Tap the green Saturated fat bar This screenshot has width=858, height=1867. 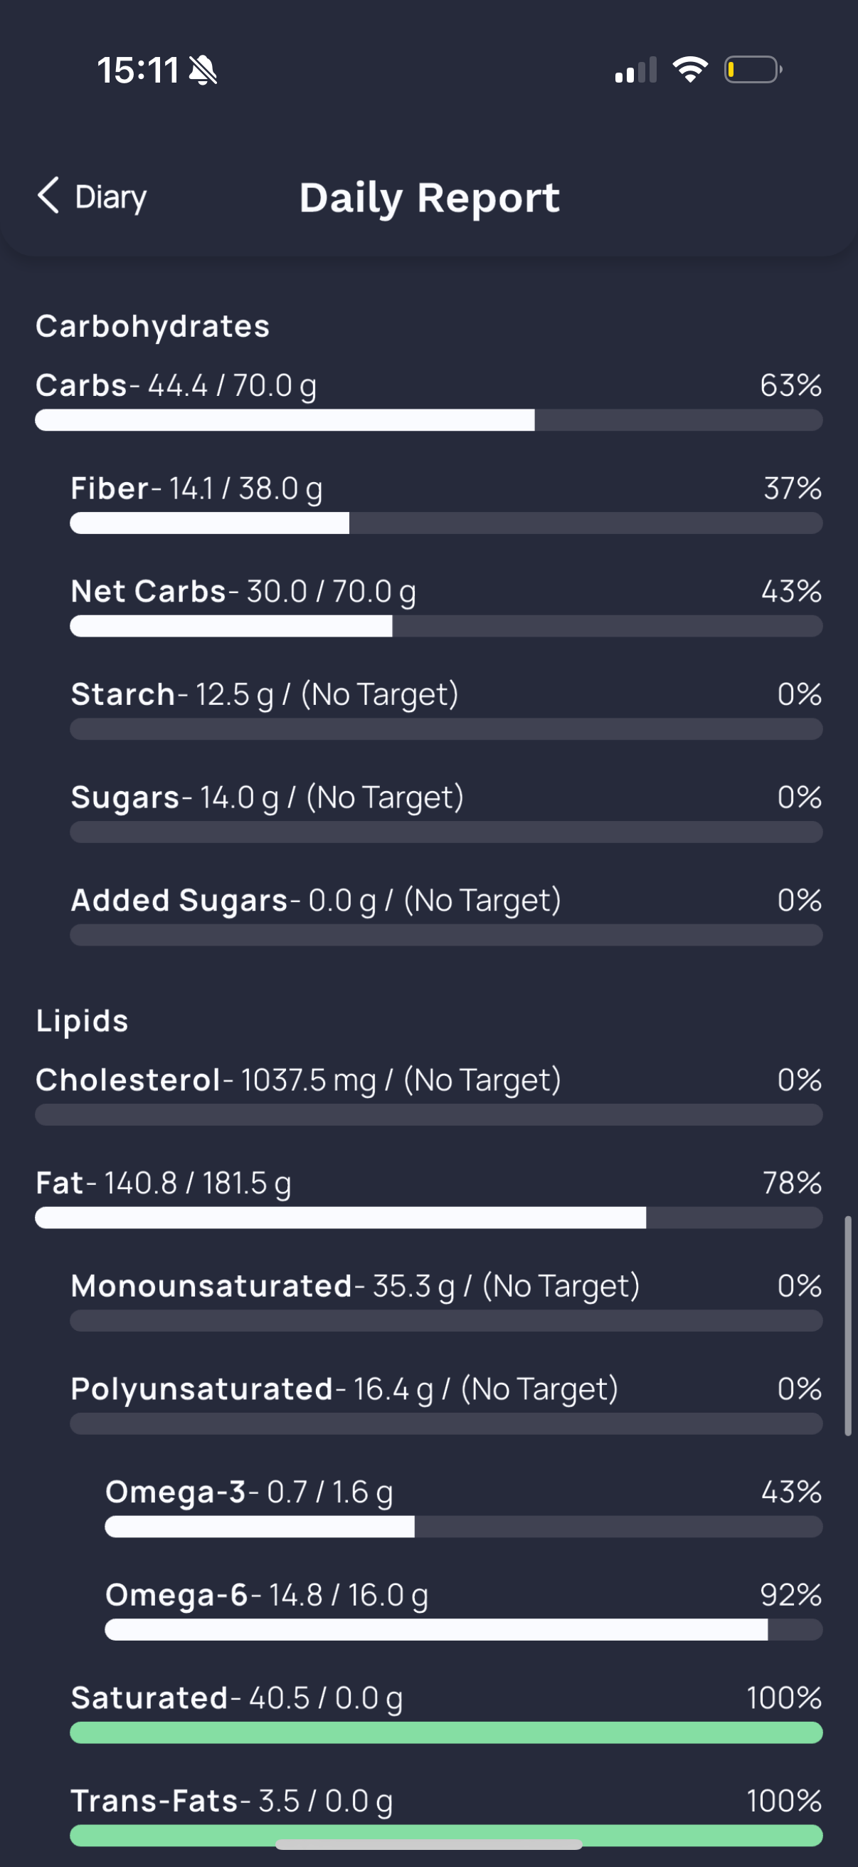point(446,1732)
